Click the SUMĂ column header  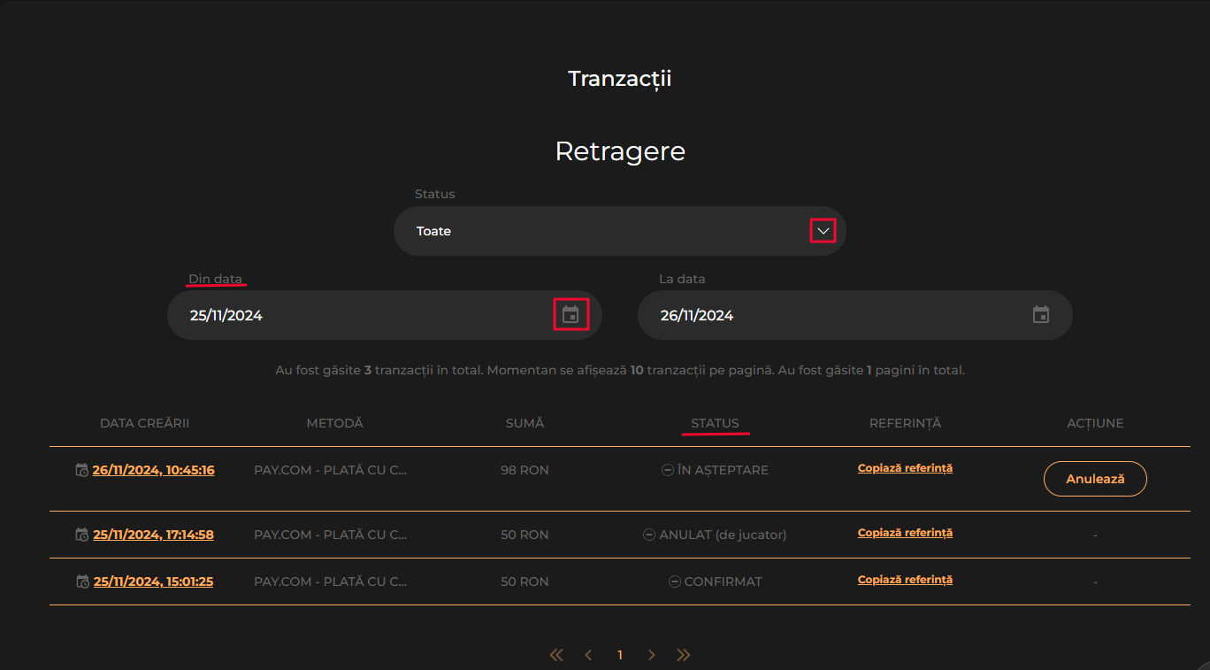(x=525, y=423)
